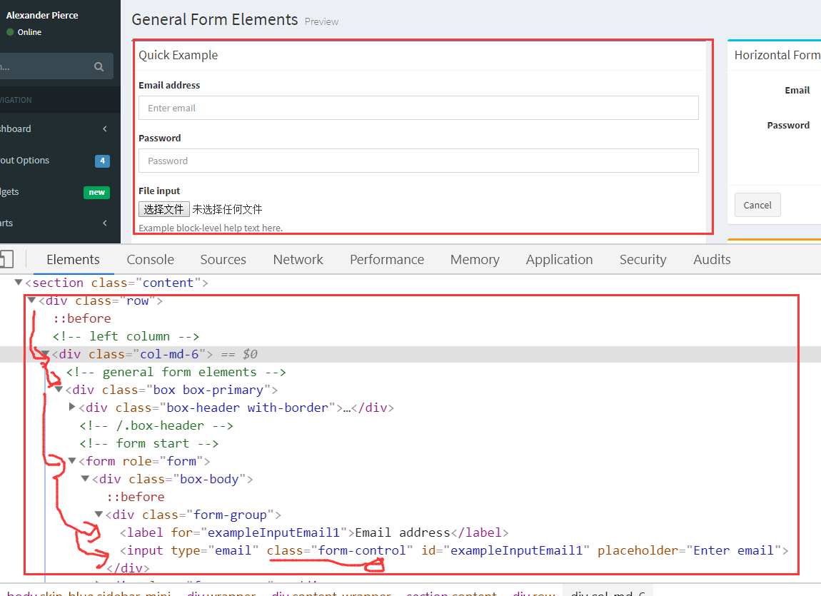
Task: Open the Sources tab
Action: pos(223,260)
